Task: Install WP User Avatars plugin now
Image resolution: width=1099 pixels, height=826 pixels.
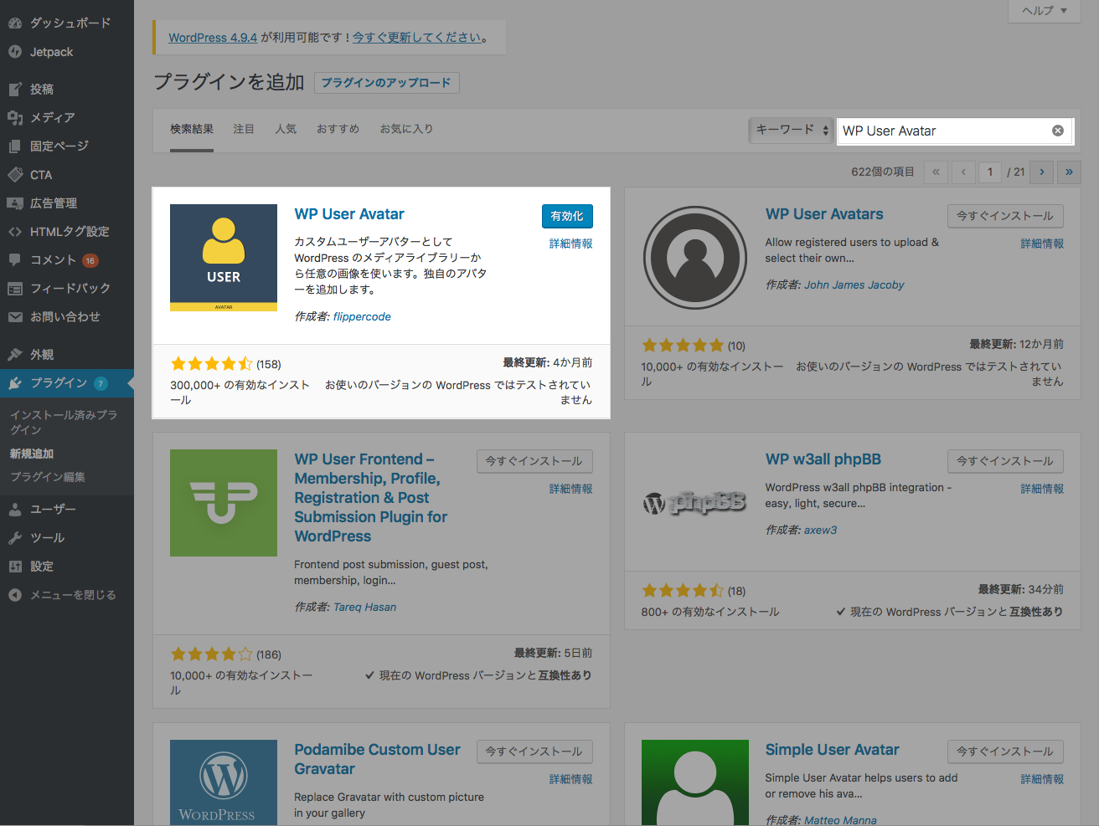Action: point(1005,216)
